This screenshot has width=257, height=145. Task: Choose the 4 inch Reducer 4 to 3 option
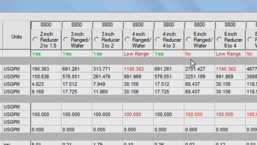pos(158,39)
